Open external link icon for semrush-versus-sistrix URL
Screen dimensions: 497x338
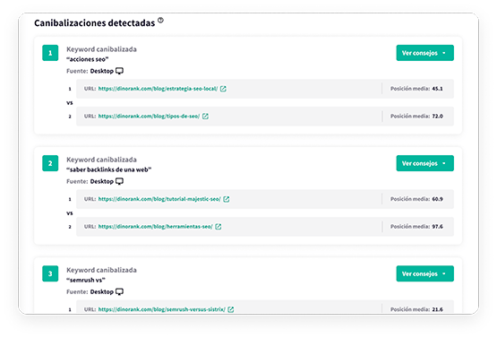(231, 309)
